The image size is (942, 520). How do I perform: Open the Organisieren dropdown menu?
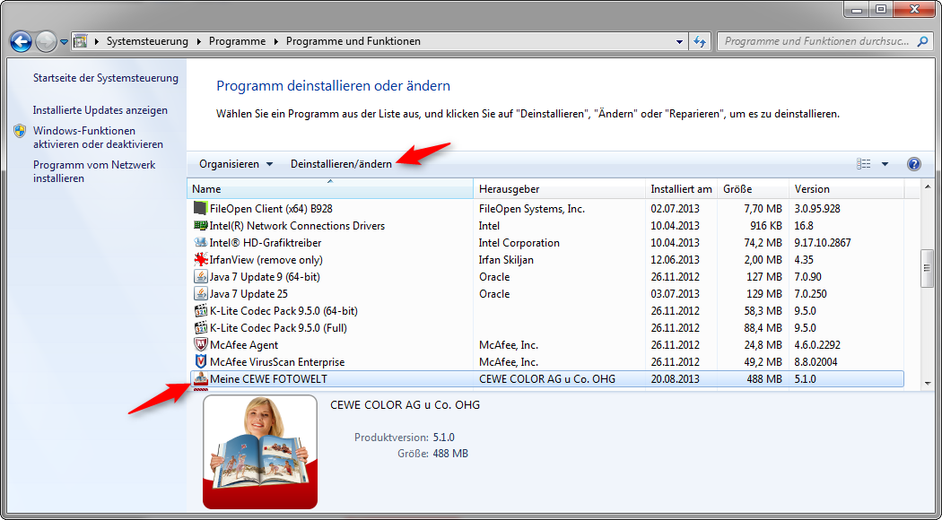pyautogui.click(x=235, y=164)
